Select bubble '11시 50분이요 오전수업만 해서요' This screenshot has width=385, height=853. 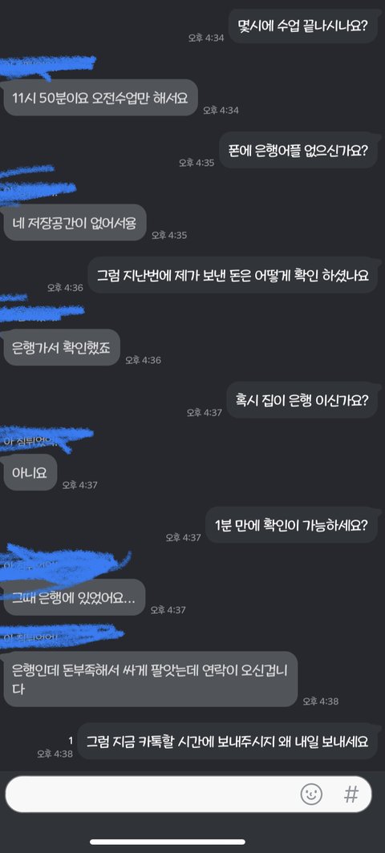point(100,97)
